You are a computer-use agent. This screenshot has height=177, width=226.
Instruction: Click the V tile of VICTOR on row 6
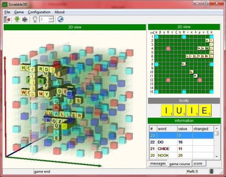click(188, 56)
